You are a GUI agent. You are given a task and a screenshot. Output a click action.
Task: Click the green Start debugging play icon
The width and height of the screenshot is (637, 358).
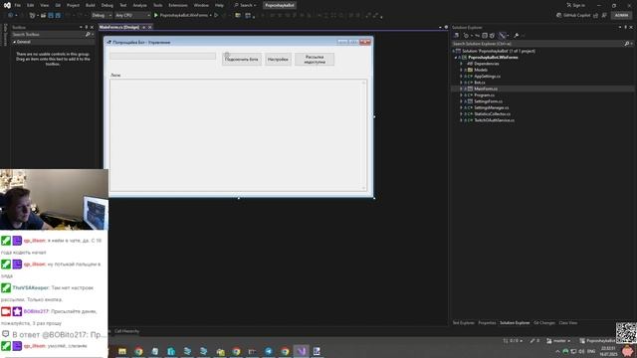pos(156,16)
